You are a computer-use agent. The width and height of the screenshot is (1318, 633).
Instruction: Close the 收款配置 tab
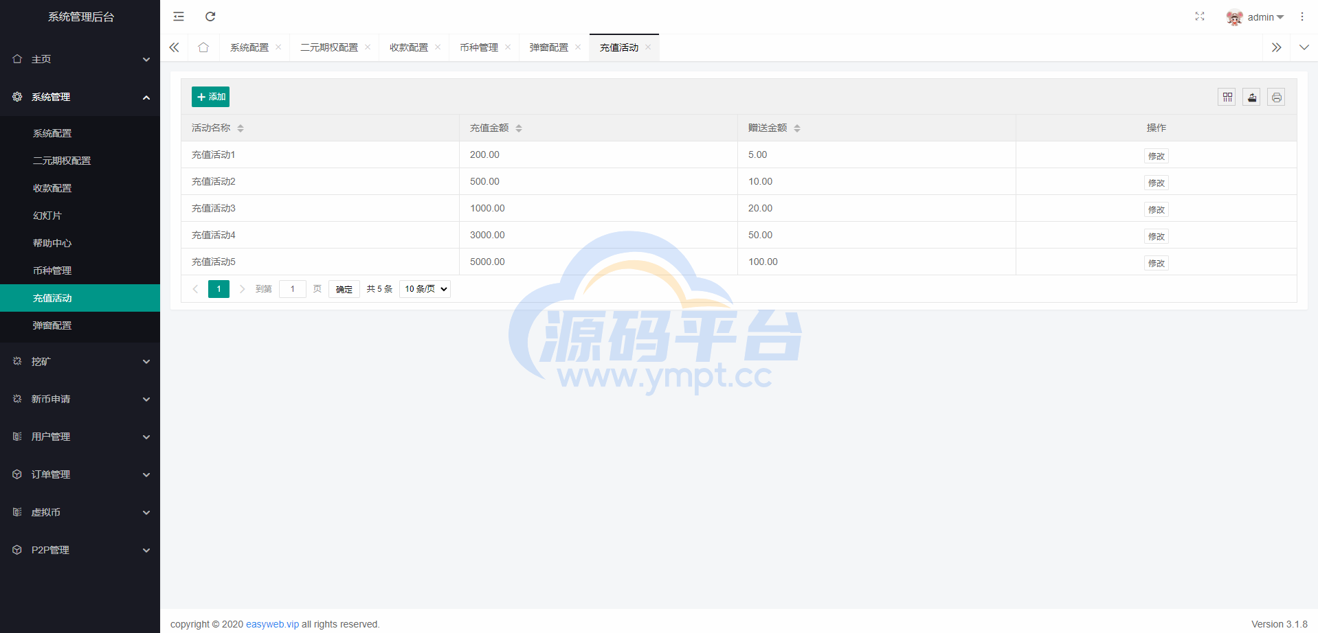click(438, 47)
